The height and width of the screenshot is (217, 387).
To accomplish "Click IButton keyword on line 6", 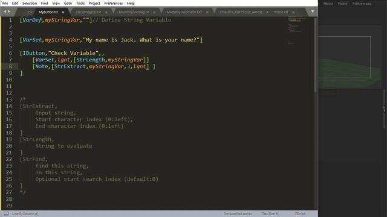I will pos(34,53).
